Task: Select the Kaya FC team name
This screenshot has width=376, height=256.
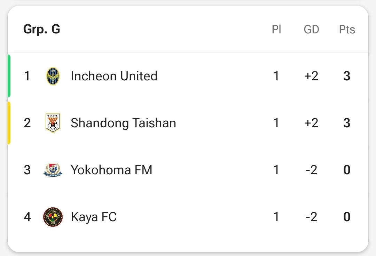Action: coord(94,217)
